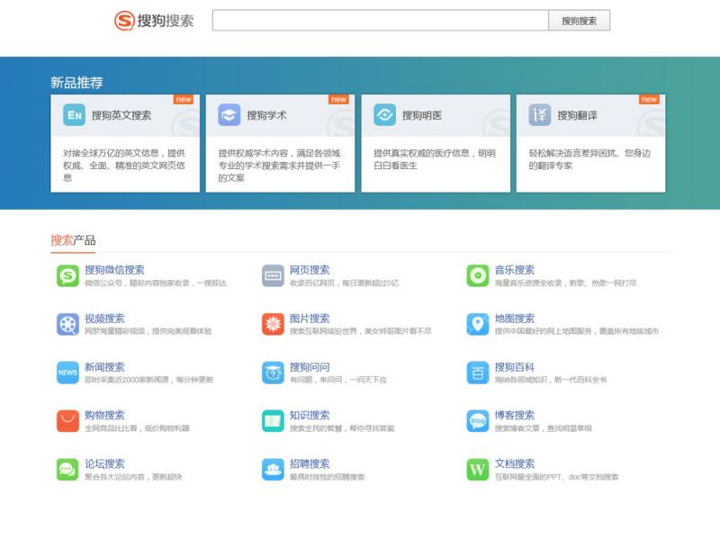This screenshot has height=539, width=720.
Task: Click the 搜狗翻译 card title
Action: coord(577,115)
